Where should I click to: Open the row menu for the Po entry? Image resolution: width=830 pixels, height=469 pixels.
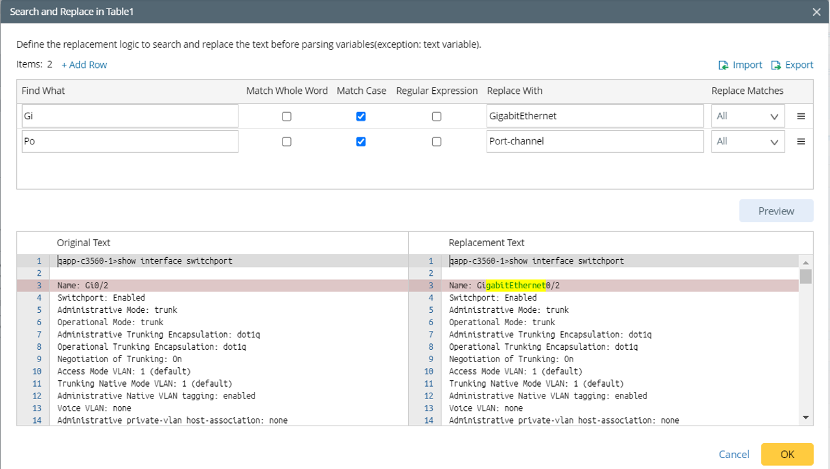click(801, 141)
